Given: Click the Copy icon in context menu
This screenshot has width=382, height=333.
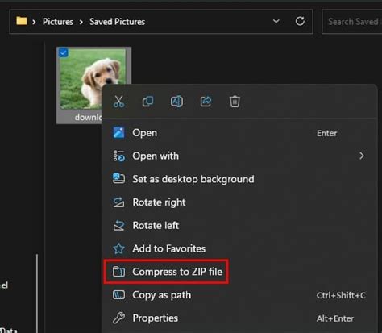Looking at the screenshot, I should pos(147,102).
